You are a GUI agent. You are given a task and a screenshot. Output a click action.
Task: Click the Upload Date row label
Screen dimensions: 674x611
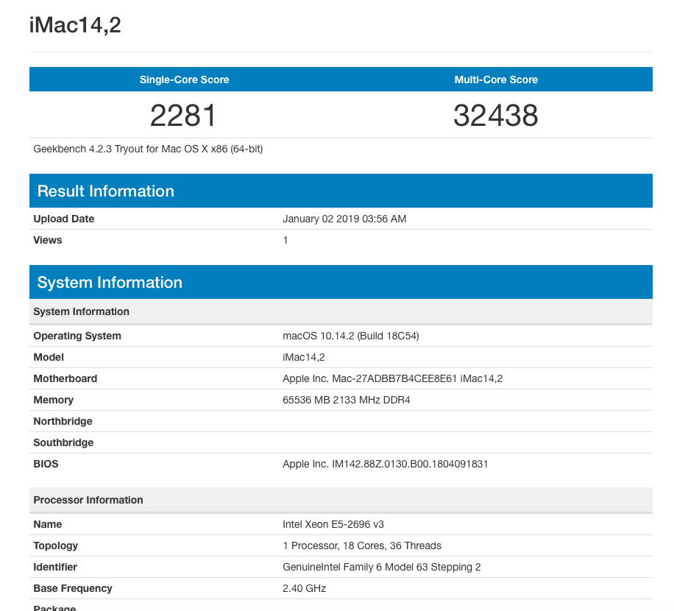click(64, 219)
